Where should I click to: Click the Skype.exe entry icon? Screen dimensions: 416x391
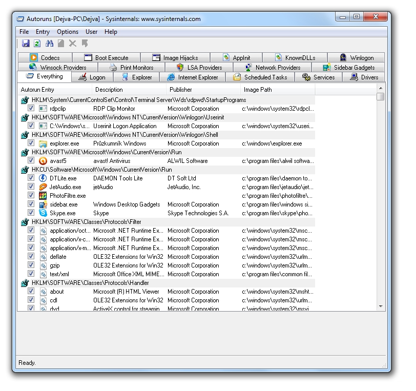click(x=43, y=213)
